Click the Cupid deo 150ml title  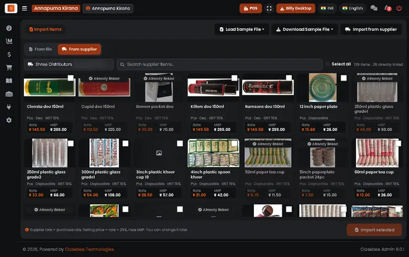coord(98,107)
